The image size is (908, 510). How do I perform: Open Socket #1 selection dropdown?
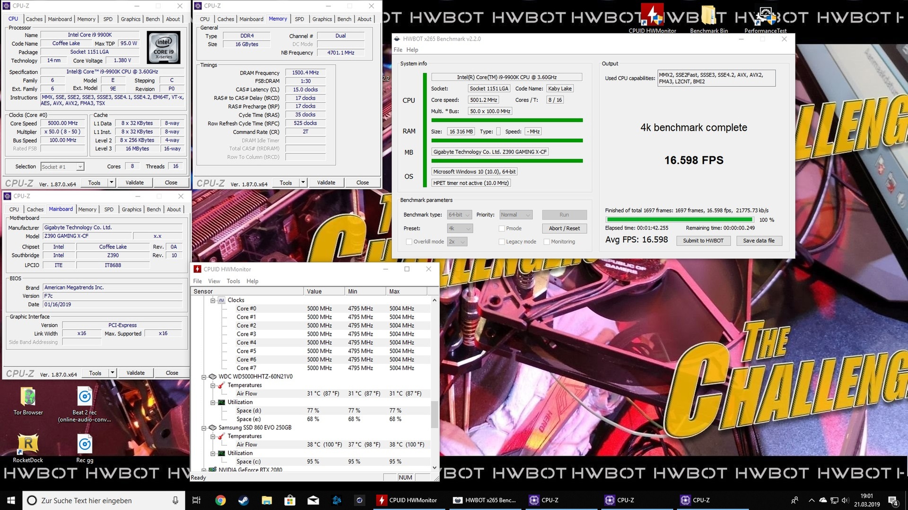tap(62, 167)
